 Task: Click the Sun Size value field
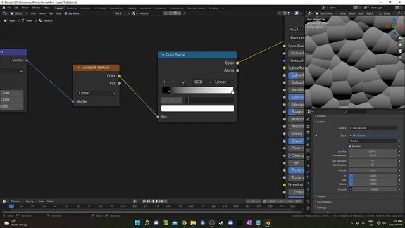point(373,151)
